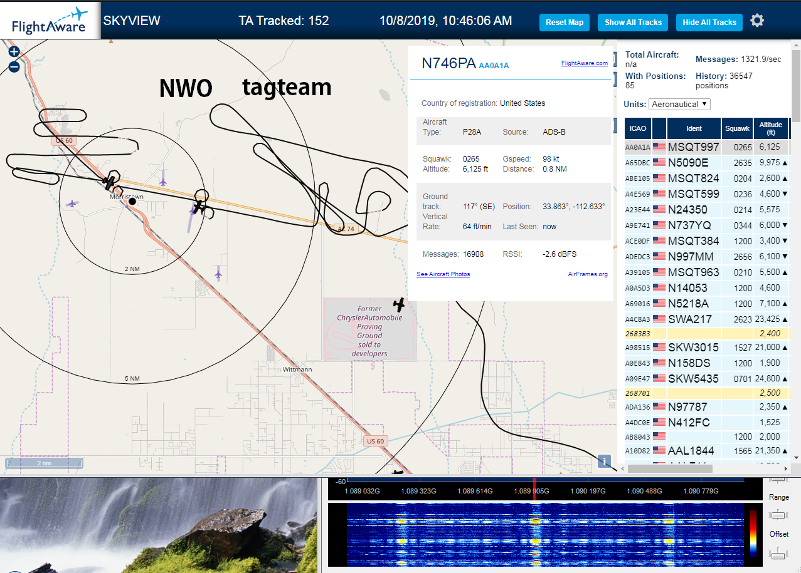Image resolution: width=801 pixels, height=573 pixels.
Task: Sort table by Squawk column
Action: tap(737, 128)
